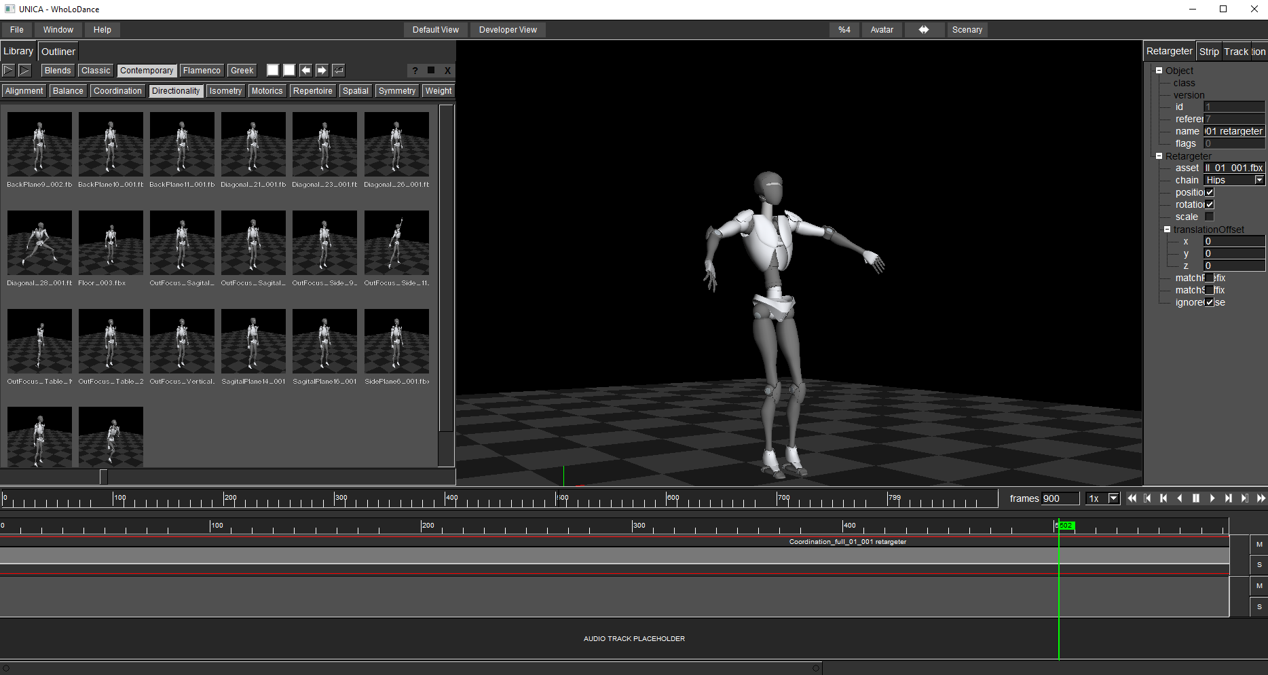The width and height of the screenshot is (1268, 675).
Task: Collapse the translationOffset tree node
Action: coord(1168,230)
